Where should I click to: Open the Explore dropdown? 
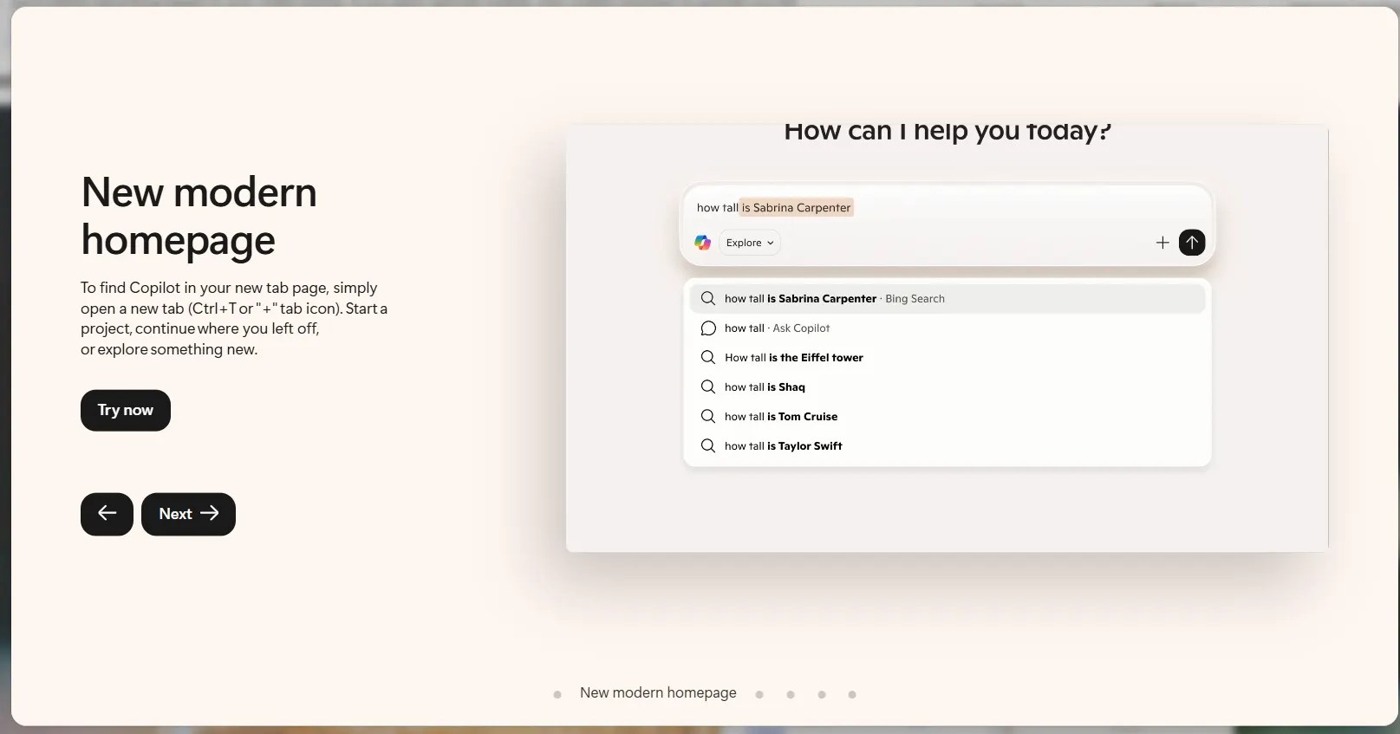[x=750, y=243]
